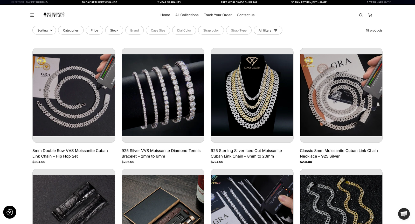Click 8mm Double Row VVS Moissanite Cuban title
This screenshot has height=224, width=415.
70,153
